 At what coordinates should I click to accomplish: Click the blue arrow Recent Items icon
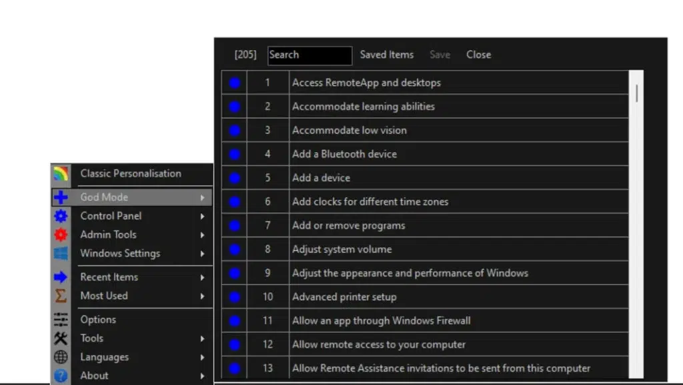coord(61,277)
